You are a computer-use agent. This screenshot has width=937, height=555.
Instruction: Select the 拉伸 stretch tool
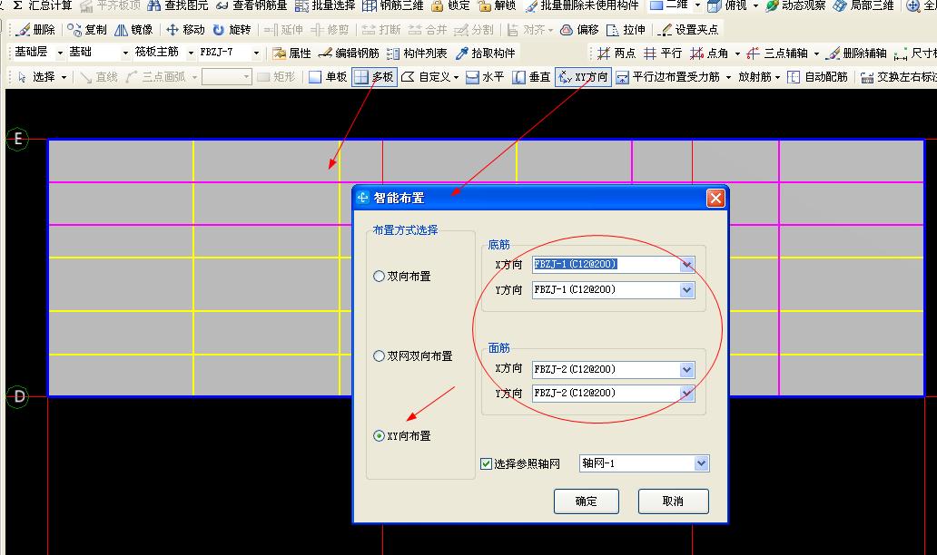[x=626, y=29]
